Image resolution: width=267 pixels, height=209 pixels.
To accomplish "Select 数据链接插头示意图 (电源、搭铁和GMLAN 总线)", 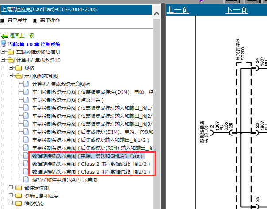I will tap(88, 156).
